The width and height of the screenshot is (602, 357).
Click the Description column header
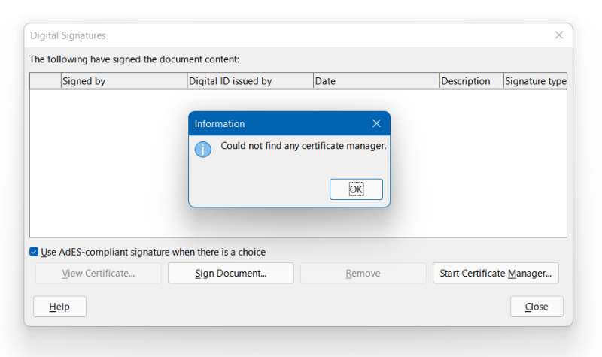470,81
